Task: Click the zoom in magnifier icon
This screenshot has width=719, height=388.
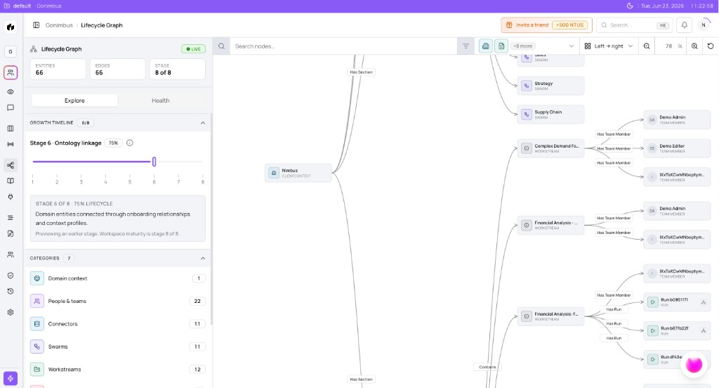Action: tap(694, 46)
